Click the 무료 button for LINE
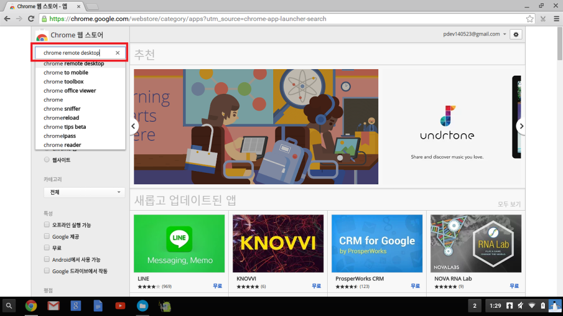 (x=217, y=286)
